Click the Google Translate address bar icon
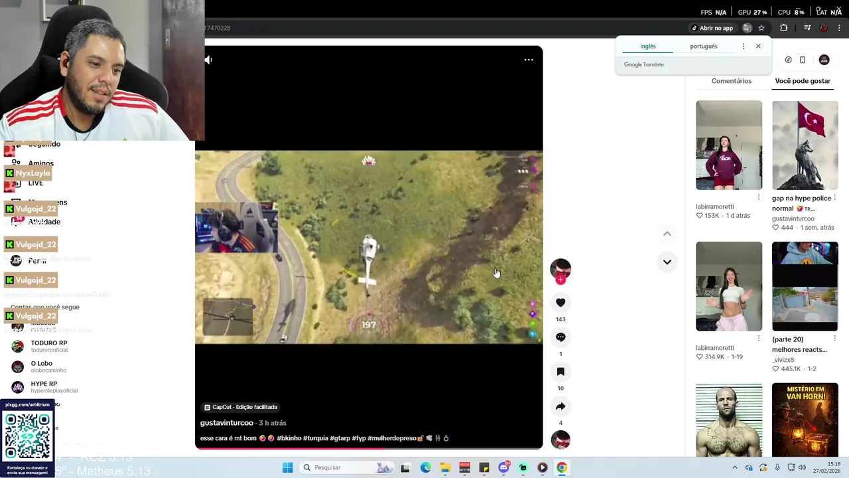This screenshot has height=478, width=849. click(747, 28)
